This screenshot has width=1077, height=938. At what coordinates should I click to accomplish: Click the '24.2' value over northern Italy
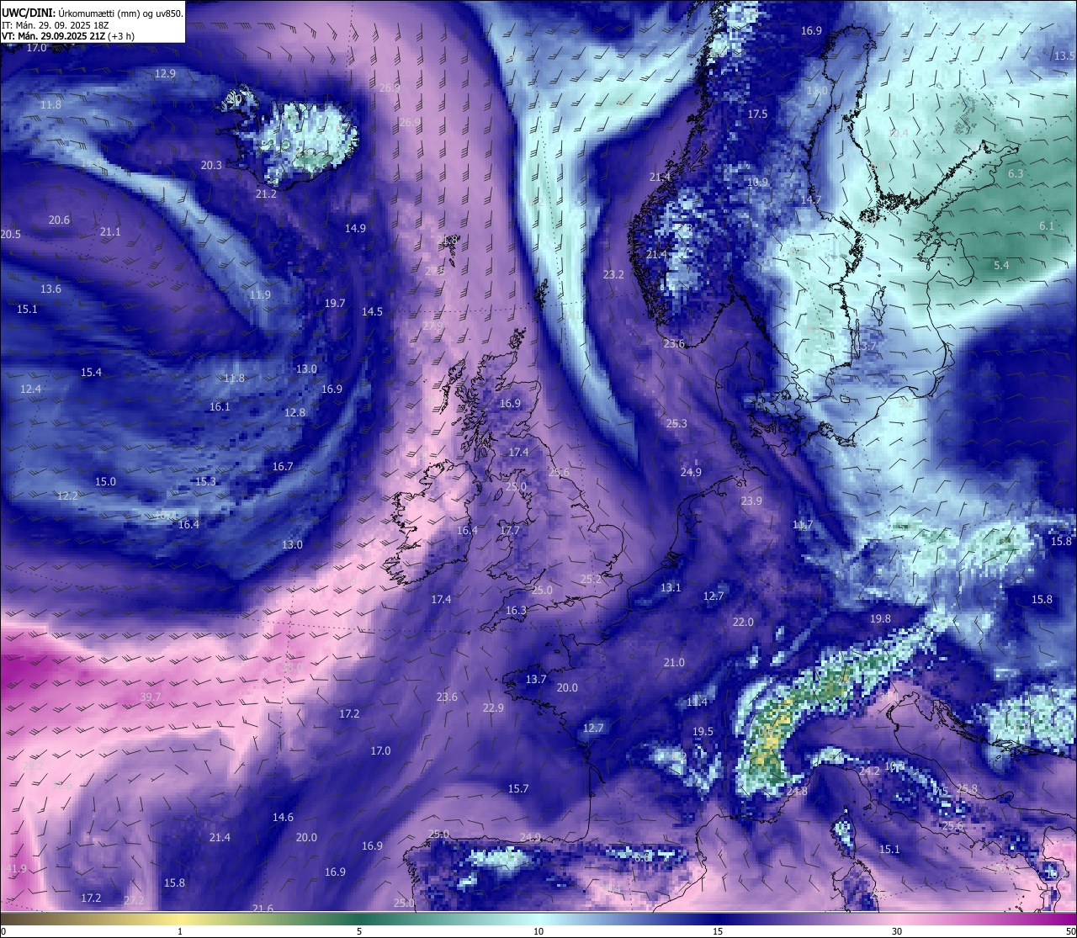[x=869, y=771]
